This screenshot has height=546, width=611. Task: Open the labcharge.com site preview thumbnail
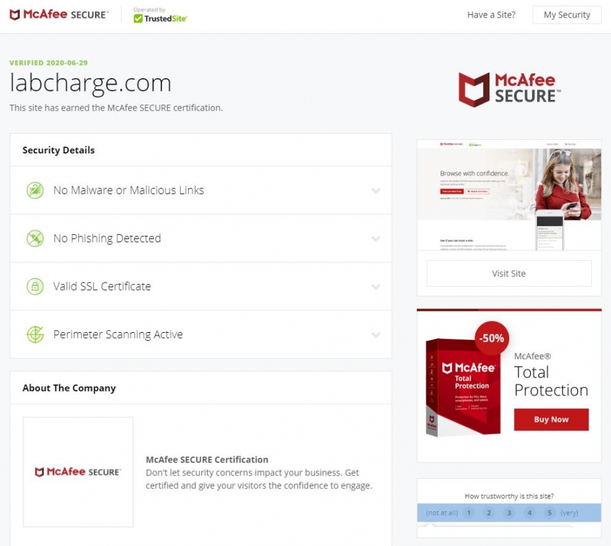coord(509,195)
